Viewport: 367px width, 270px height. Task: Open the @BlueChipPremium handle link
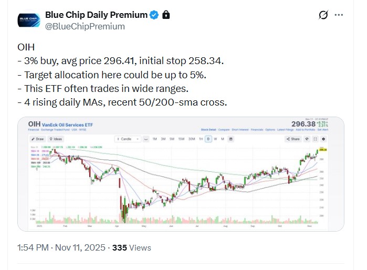[85, 26]
